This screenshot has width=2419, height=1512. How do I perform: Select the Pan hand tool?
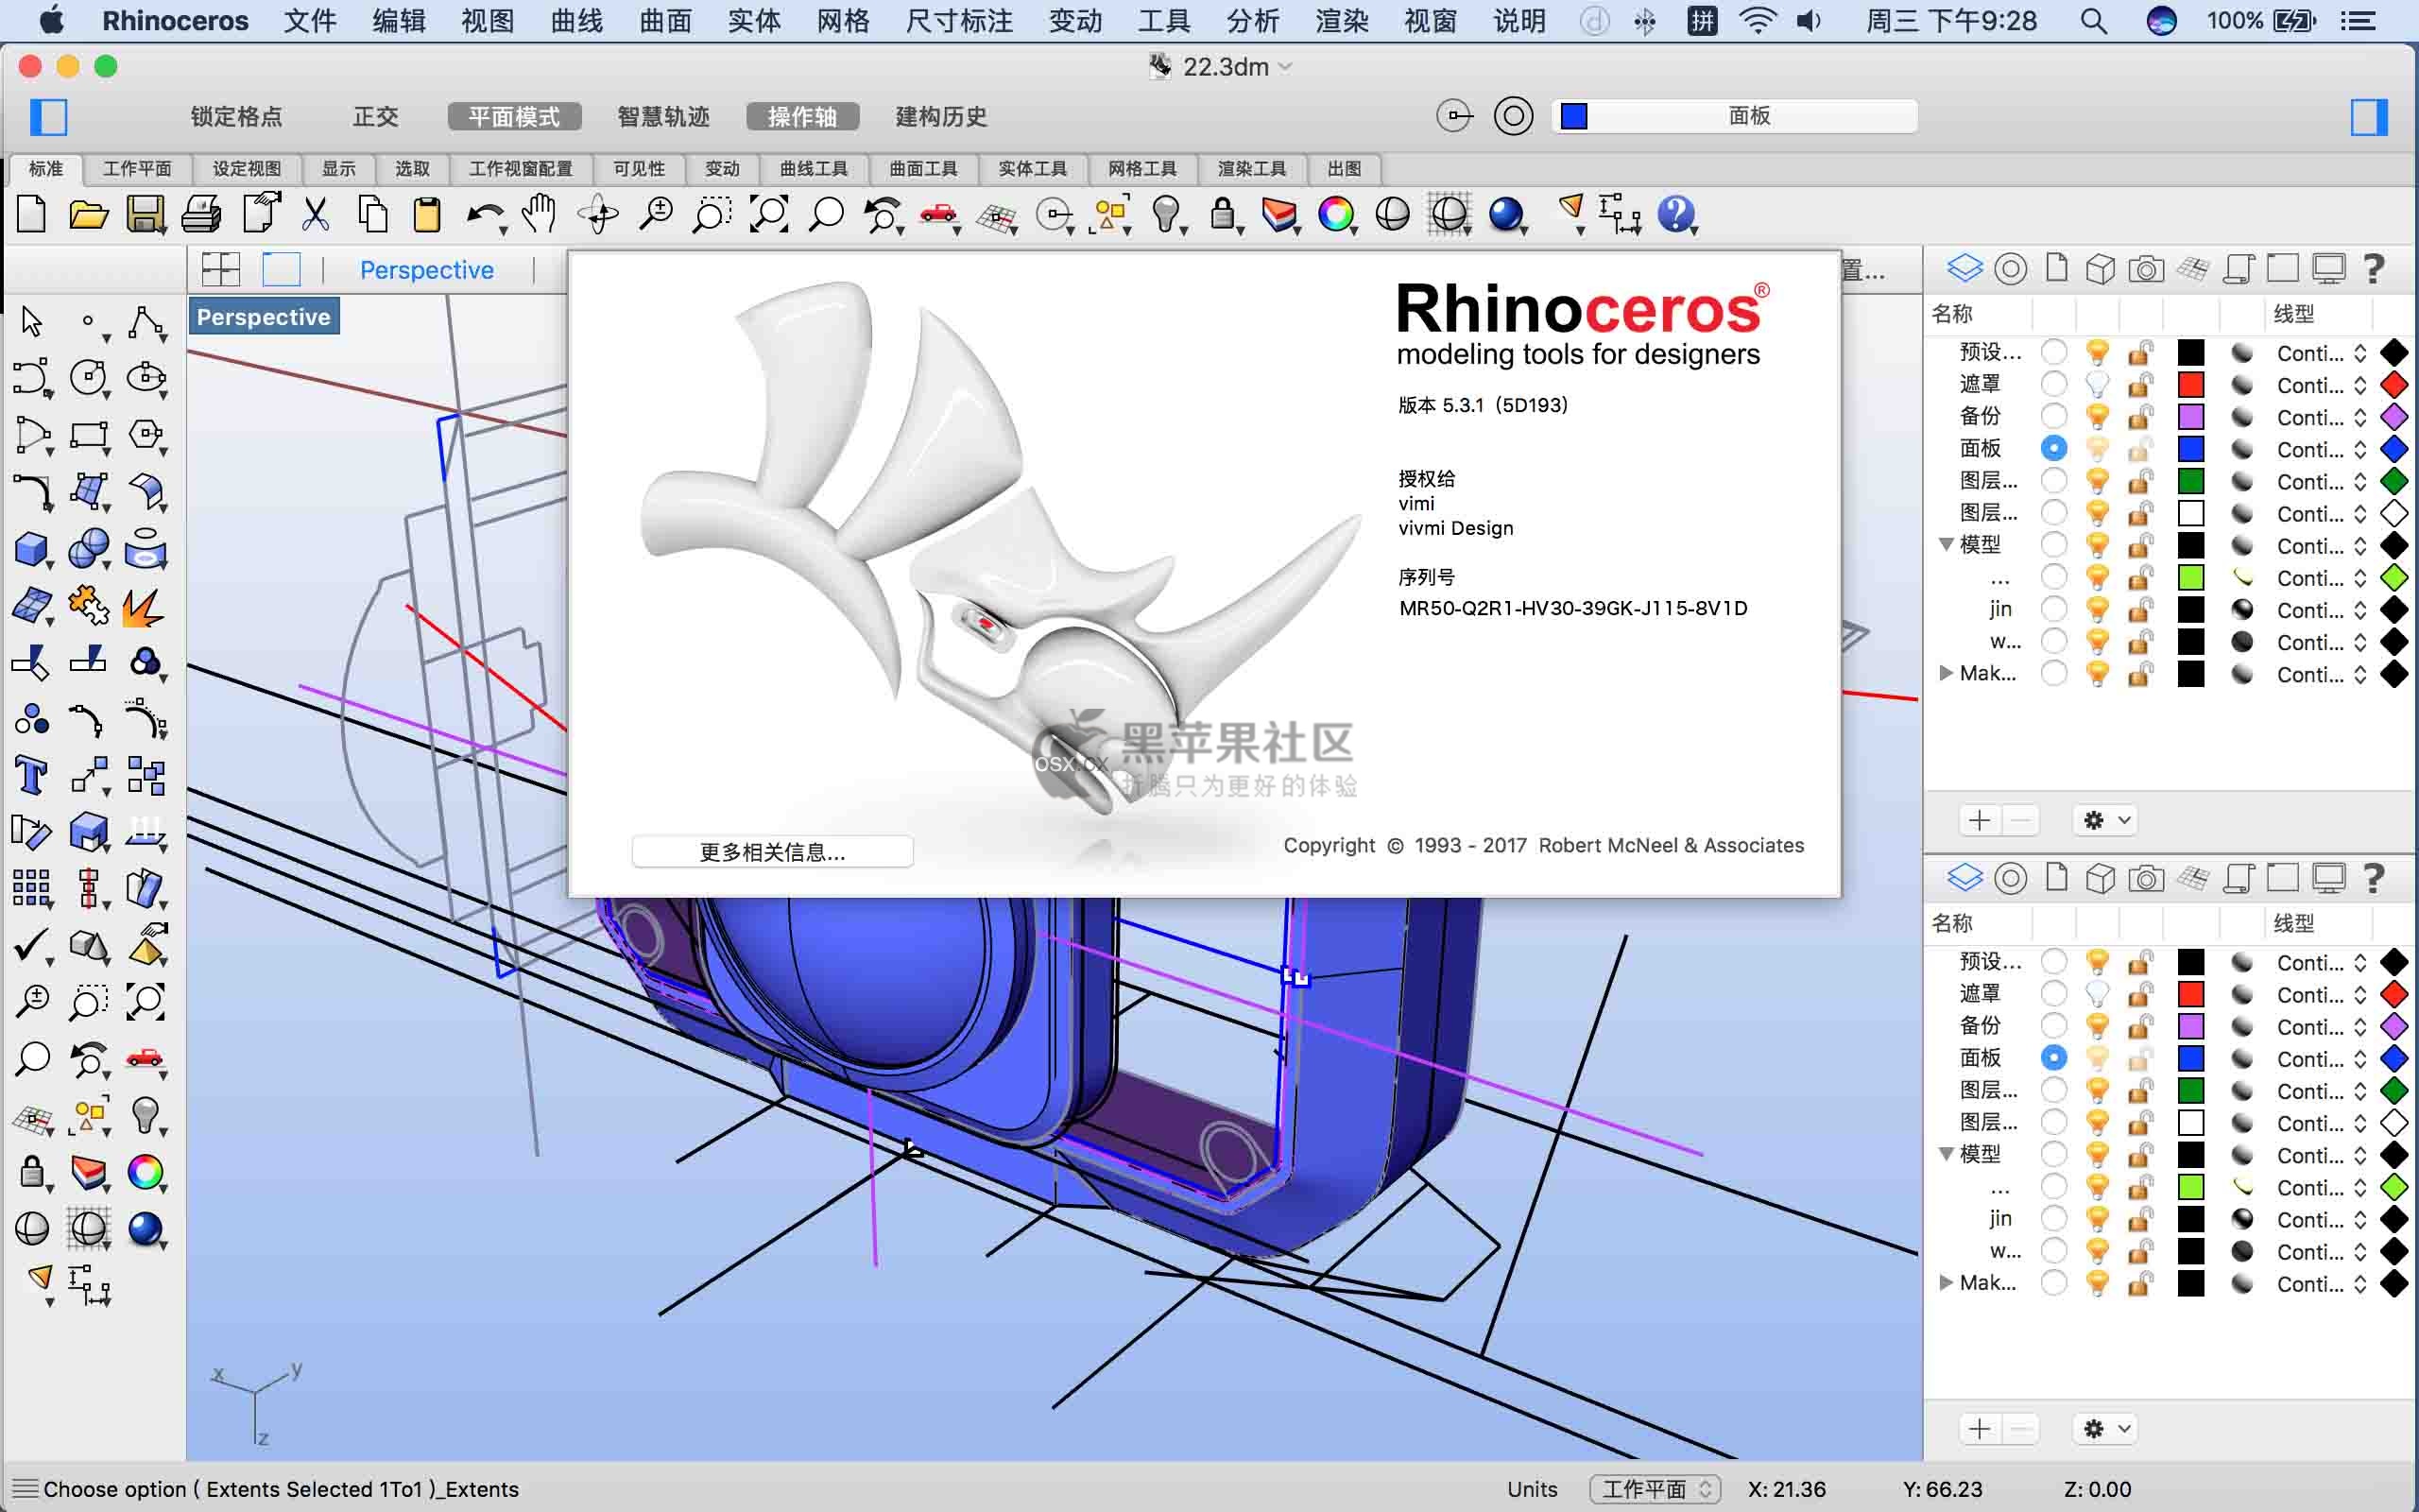(x=540, y=214)
